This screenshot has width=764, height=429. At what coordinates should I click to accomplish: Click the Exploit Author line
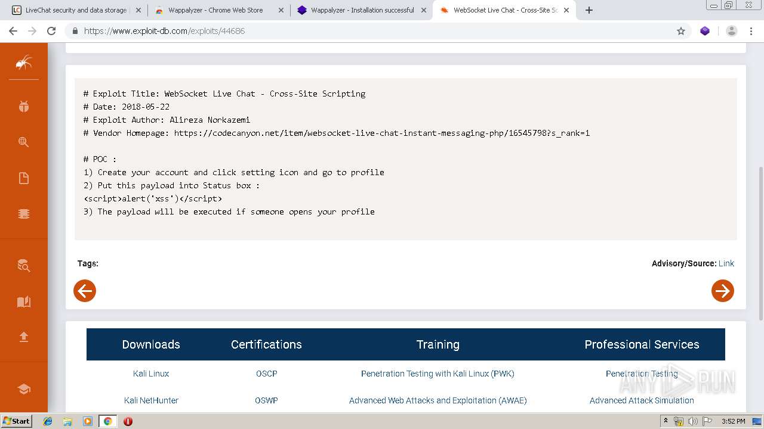click(167, 120)
